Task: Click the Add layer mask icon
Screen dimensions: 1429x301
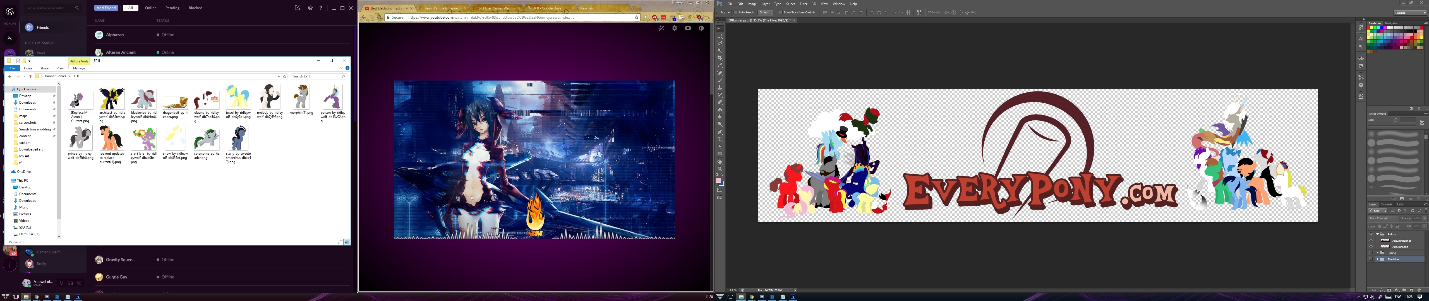Action: click(1389, 290)
